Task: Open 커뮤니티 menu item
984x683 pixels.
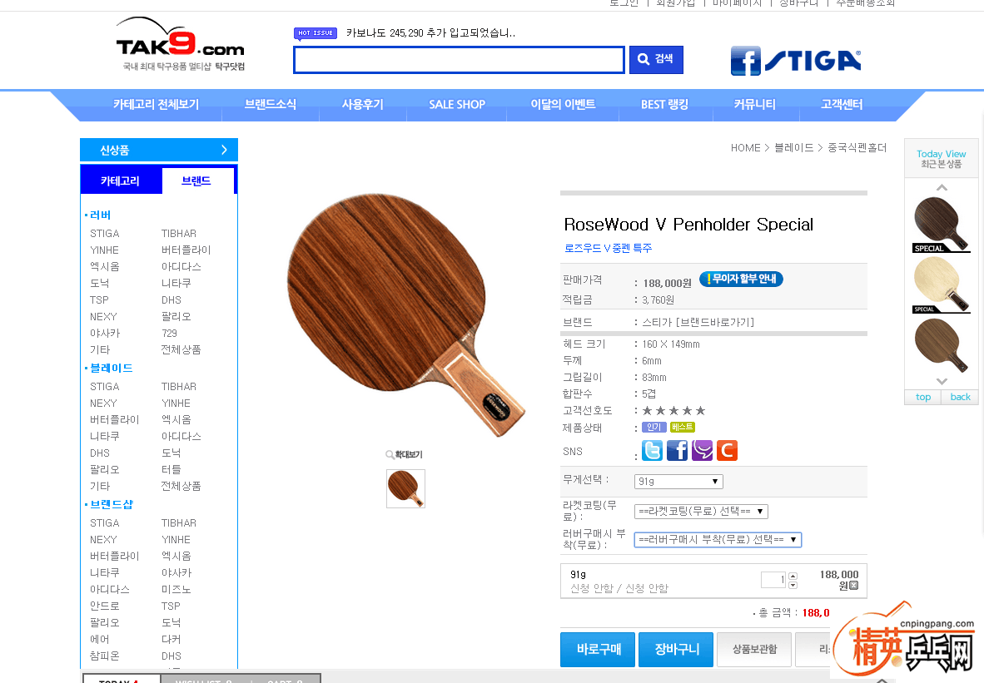Action: coord(755,104)
